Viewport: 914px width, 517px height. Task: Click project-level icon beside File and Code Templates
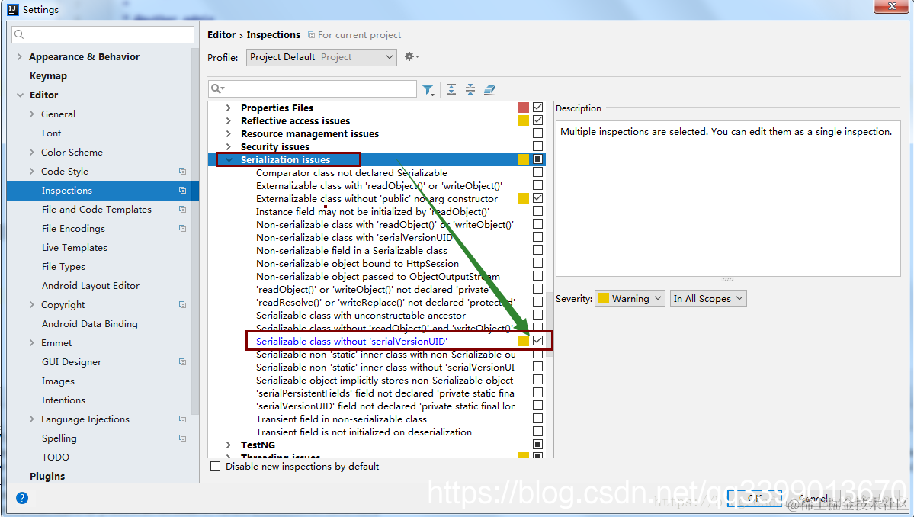pos(182,209)
